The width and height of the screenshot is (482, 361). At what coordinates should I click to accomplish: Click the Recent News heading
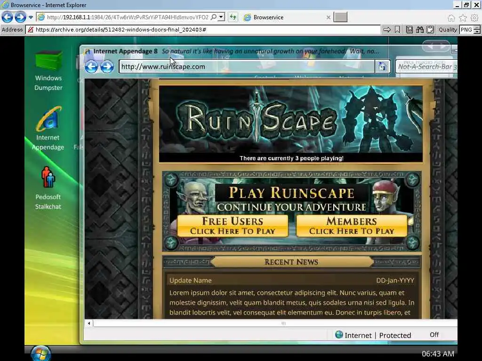click(291, 262)
